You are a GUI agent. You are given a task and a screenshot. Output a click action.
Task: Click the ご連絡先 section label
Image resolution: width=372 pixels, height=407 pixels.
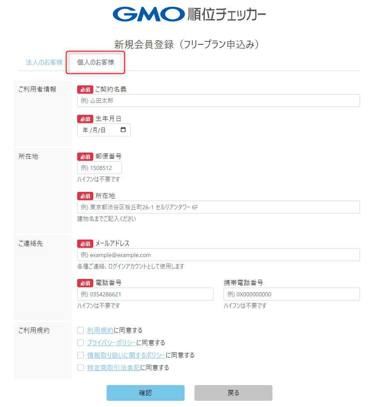click(x=31, y=243)
